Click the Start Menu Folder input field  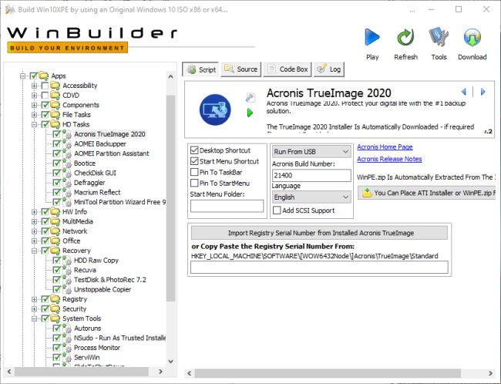tap(227, 206)
